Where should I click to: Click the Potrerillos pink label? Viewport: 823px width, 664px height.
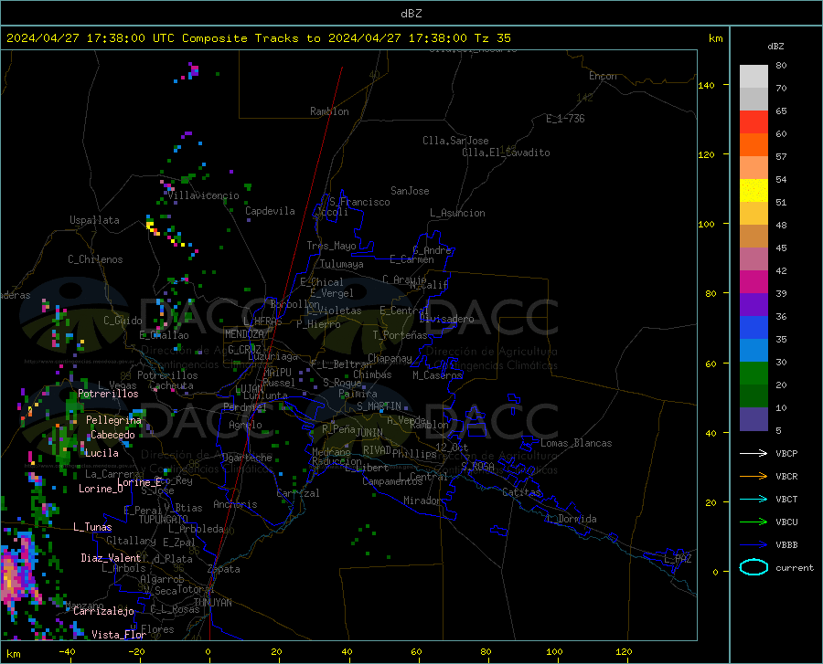pos(108,394)
